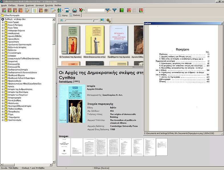Click the add book manually icon
The width and height of the screenshot is (224, 170).
10,11
